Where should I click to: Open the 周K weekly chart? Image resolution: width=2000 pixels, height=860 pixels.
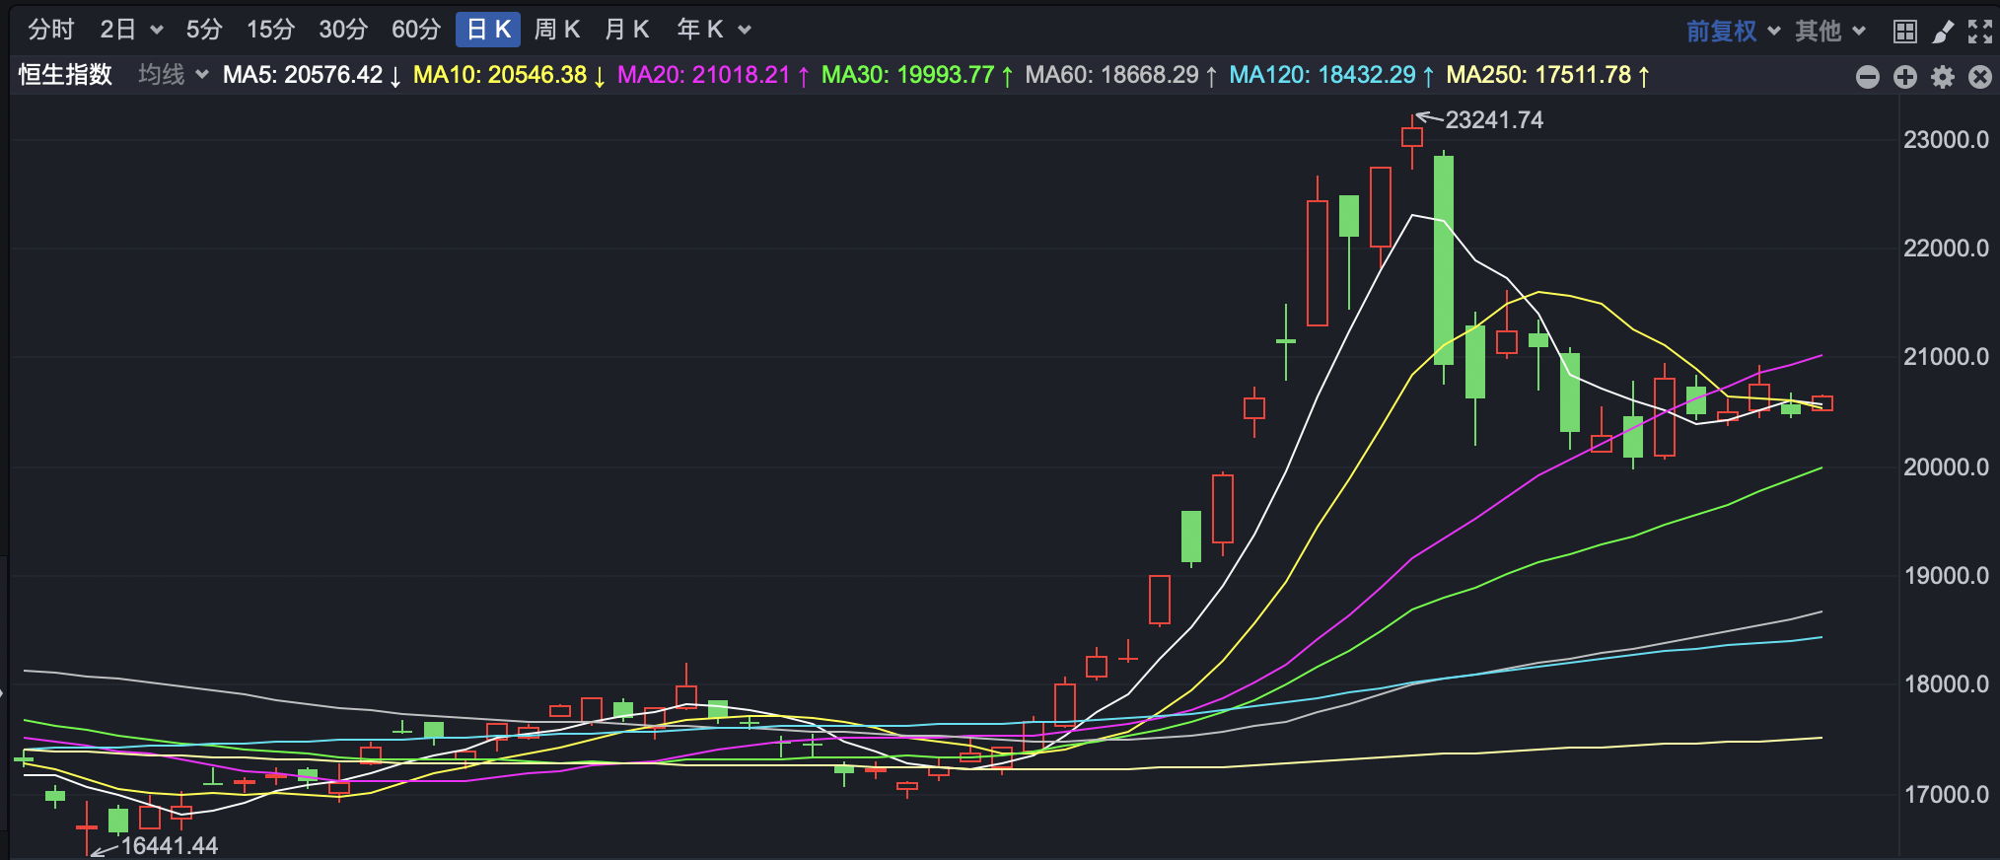coord(557,30)
